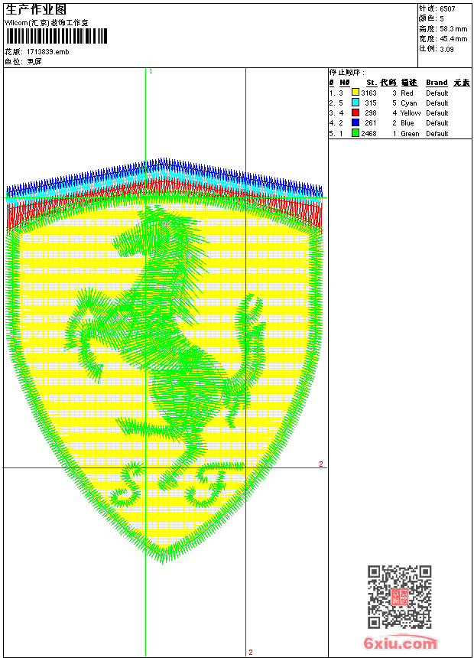Select the cyan thread color swatch
Image resolution: width=474 pixels, height=658 pixels.
pyautogui.click(x=355, y=103)
